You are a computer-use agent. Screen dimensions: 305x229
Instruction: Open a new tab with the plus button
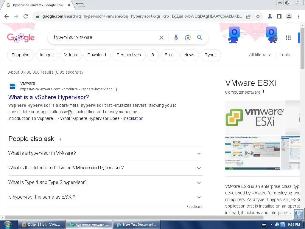(81, 5)
